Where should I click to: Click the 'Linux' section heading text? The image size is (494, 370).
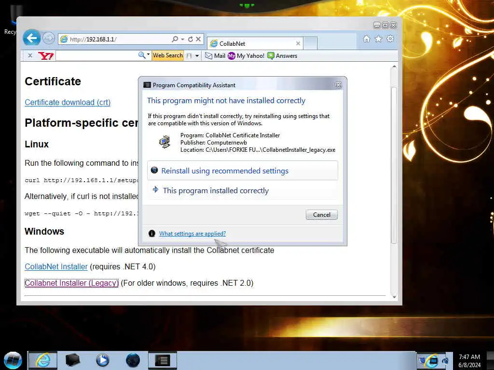[x=37, y=144]
